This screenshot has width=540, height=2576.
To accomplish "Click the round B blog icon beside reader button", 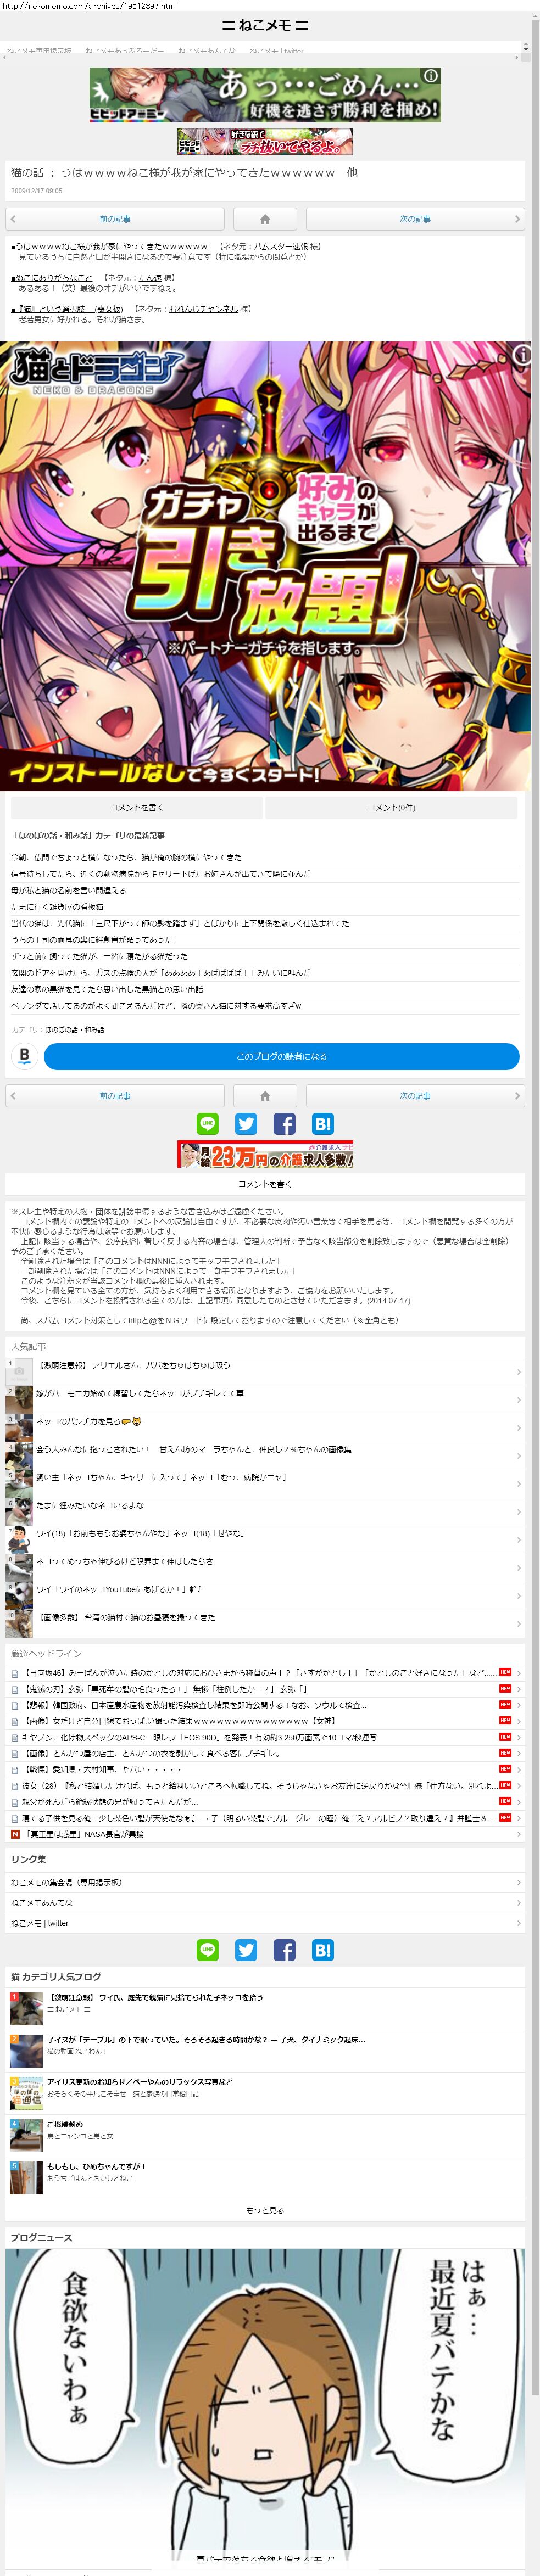I will click(x=25, y=1056).
